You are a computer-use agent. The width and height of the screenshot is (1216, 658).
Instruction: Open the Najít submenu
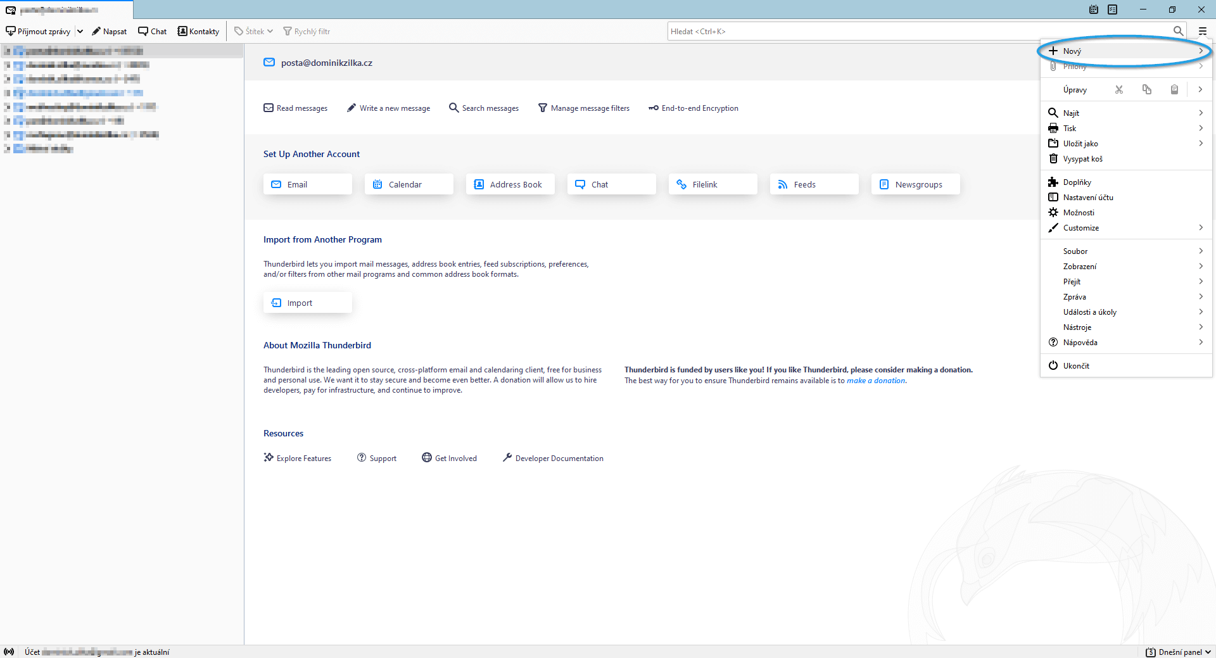(x=1126, y=113)
